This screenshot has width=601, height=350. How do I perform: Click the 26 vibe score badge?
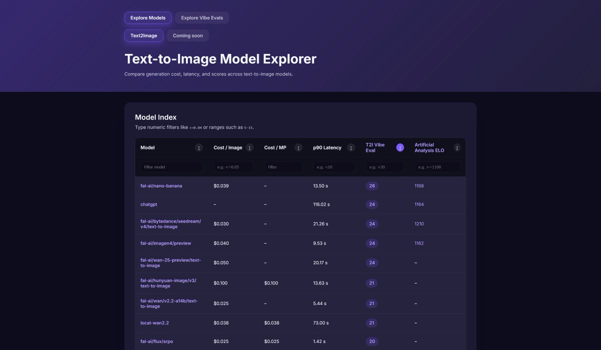[x=372, y=186]
